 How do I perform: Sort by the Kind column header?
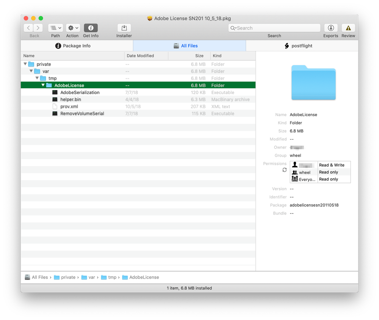(233, 56)
